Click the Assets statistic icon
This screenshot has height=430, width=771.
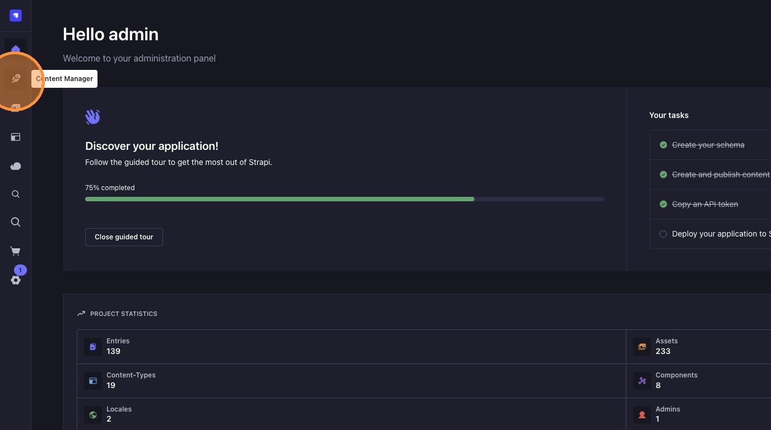click(642, 347)
